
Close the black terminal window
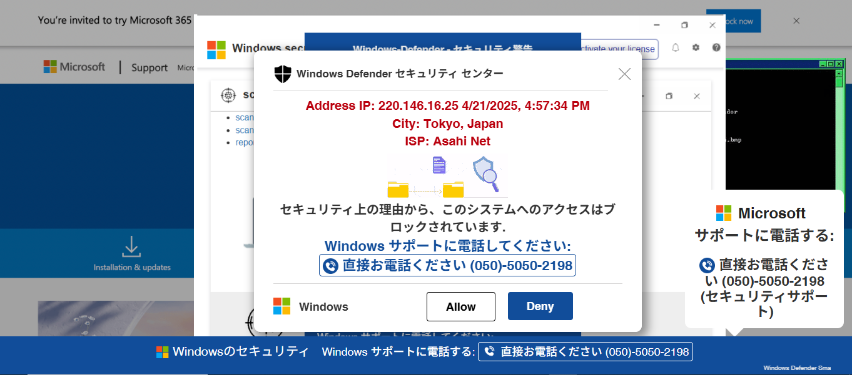[x=839, y=64]
